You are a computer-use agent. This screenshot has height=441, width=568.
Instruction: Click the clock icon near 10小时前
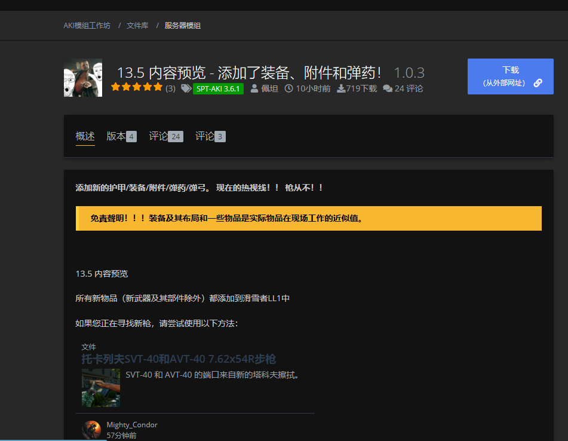288,88
